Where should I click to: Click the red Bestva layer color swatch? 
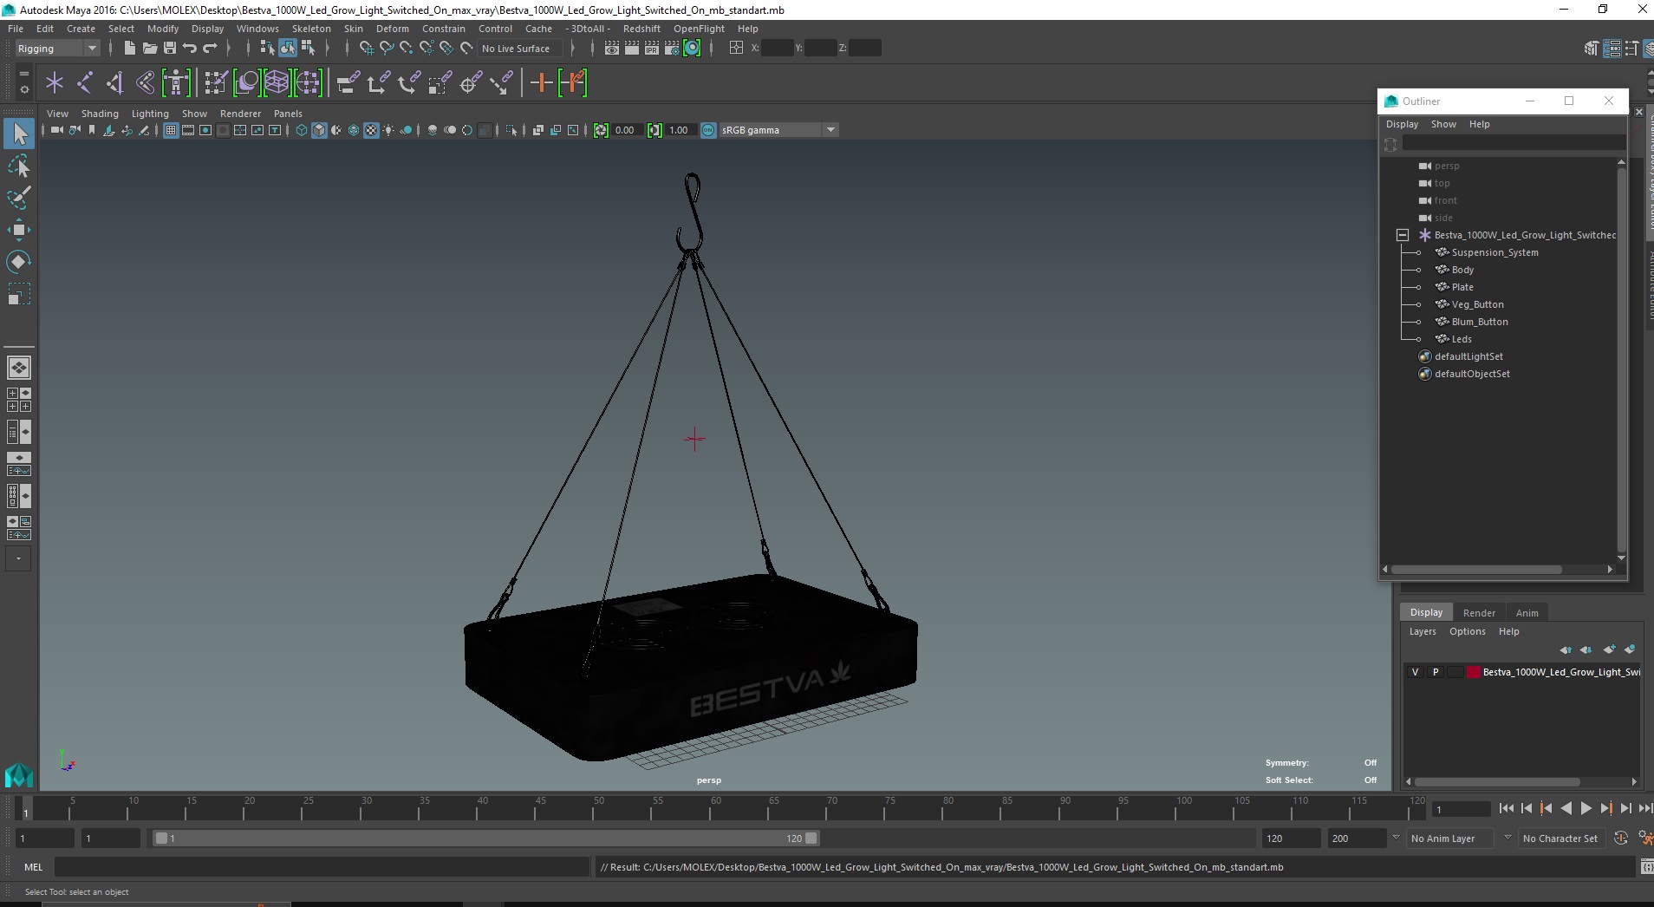[x=1474, y=672]
